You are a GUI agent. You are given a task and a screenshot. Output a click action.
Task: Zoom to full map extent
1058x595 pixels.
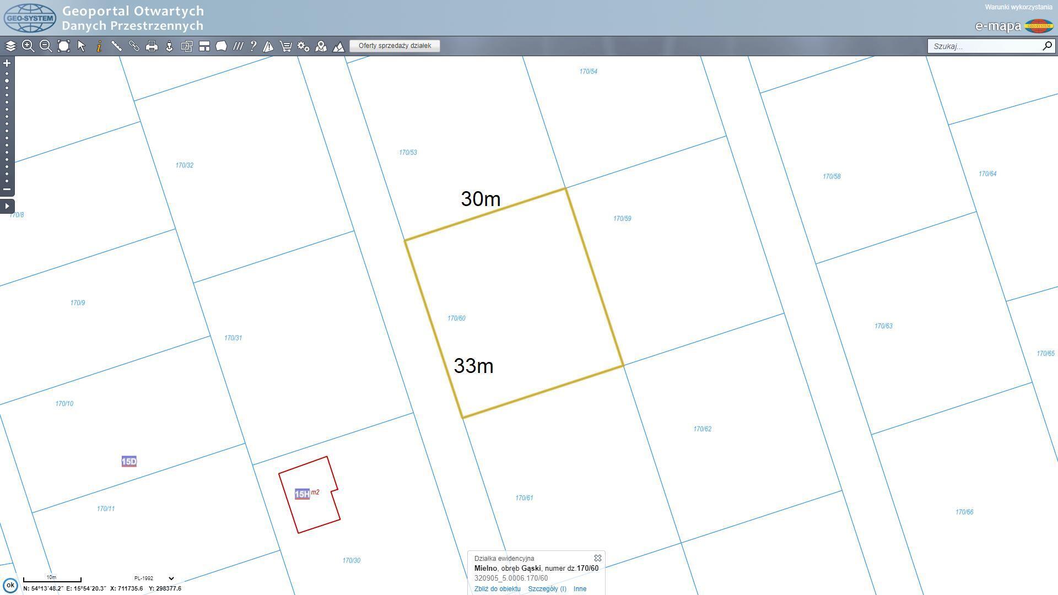click(63, 46)
